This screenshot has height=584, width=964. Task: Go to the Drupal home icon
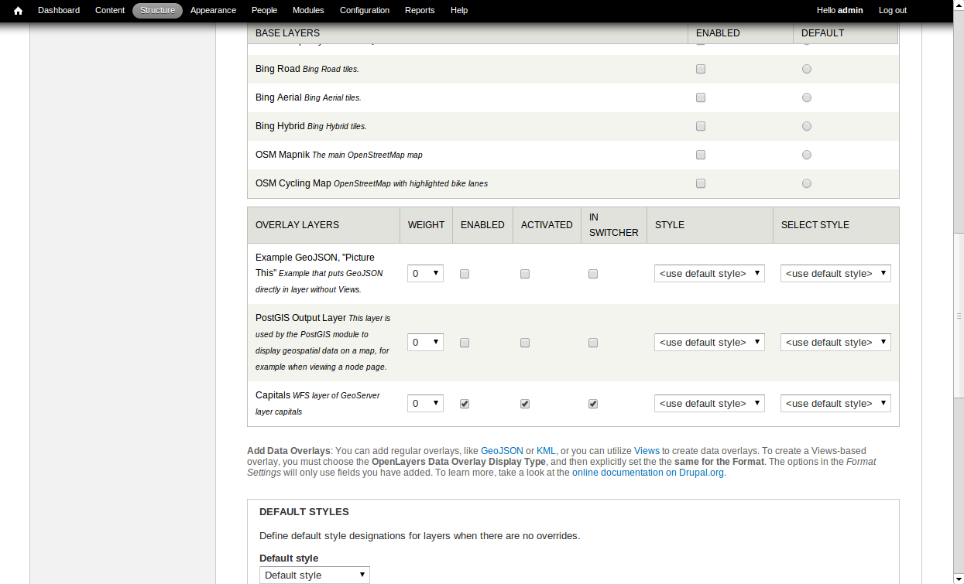click(18, 10)
